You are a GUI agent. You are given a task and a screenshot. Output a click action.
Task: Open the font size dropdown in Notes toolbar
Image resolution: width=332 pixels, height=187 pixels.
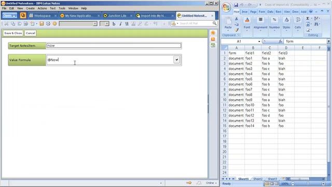[x=107, y=24]
